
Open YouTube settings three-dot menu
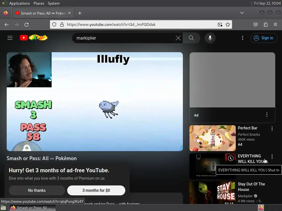[243, 38]
